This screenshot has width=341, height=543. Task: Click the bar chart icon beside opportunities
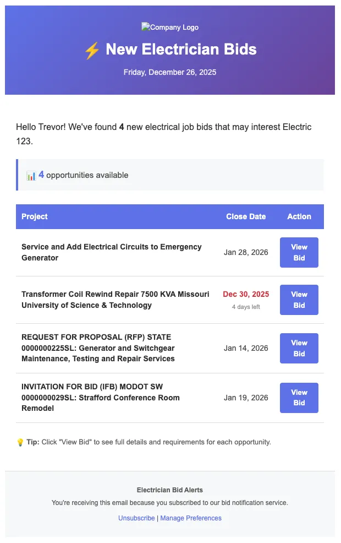pyautogui.click(x=31, y=176)
